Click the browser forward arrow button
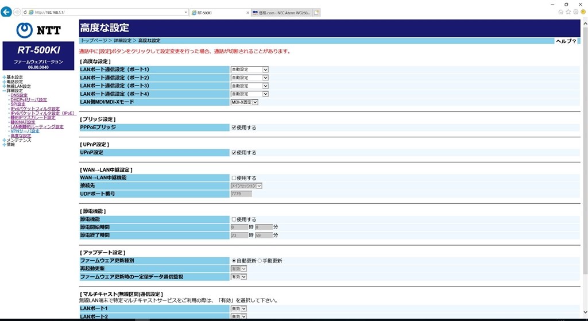The image size is (588, 321). point(17,12)
